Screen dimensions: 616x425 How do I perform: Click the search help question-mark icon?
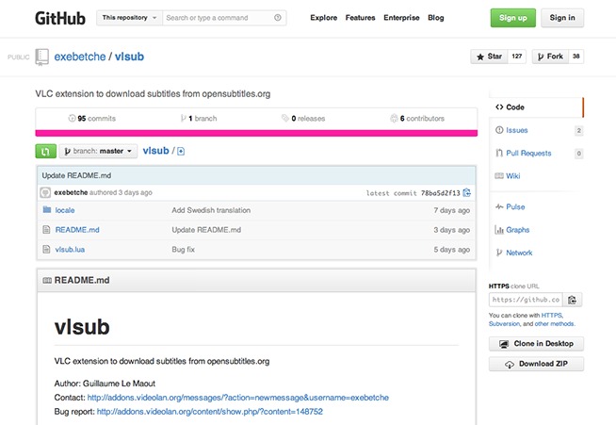[278, 18]
